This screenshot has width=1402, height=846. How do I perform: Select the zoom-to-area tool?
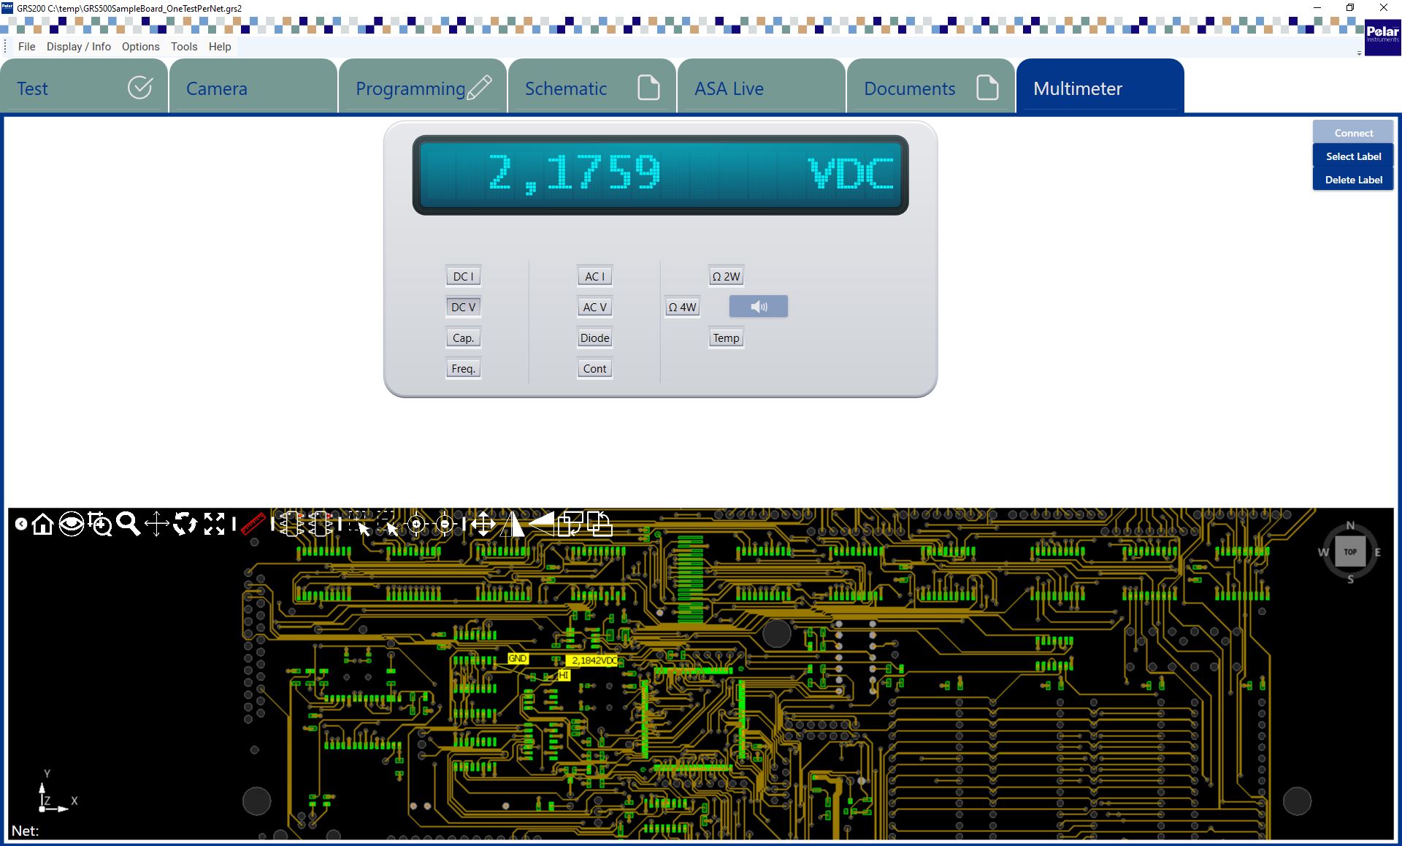(x=100, y=524)
